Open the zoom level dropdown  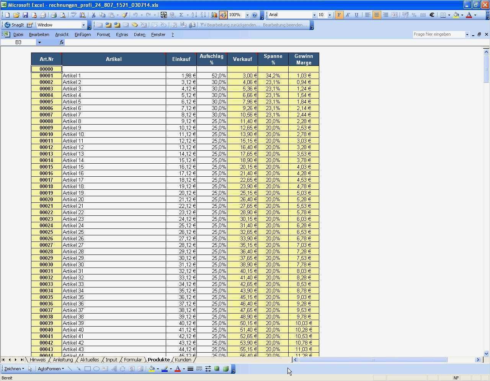[x=248, y=15]
